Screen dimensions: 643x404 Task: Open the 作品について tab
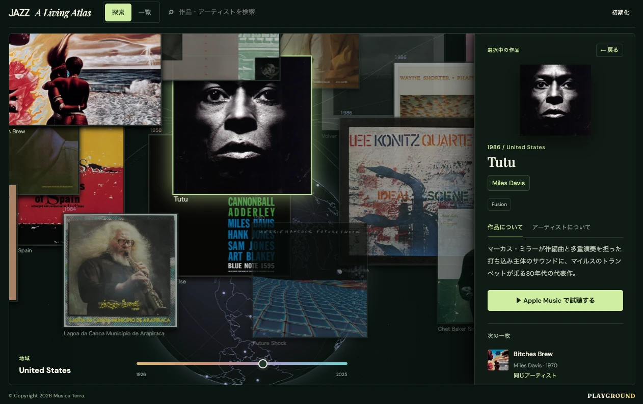(x=505, y=227)
